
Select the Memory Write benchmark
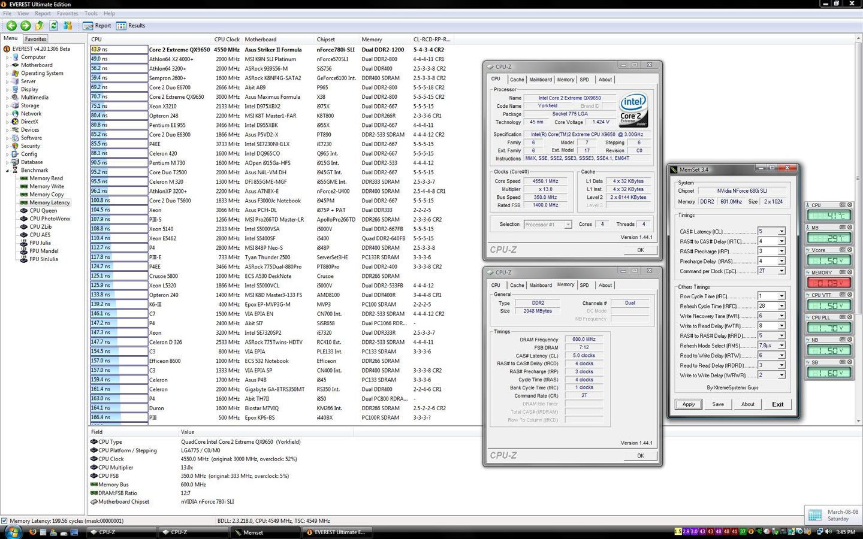tap(47, 186)
